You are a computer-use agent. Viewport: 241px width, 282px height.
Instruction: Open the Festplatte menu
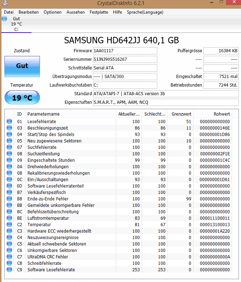tap(99, 12)
